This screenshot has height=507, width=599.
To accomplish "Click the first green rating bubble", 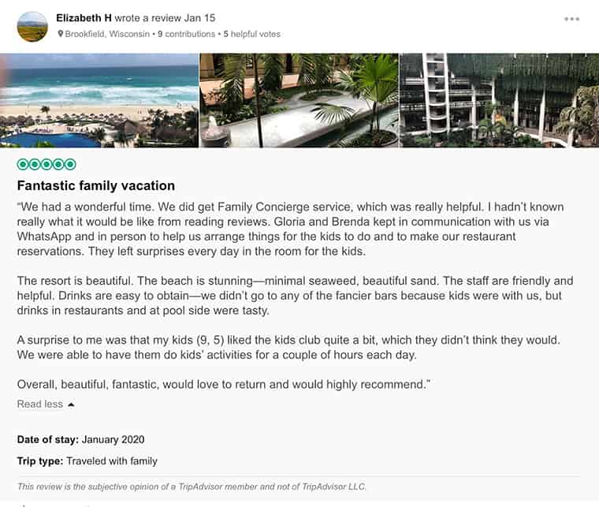I will pyautogui.click(x=23, y=165).
